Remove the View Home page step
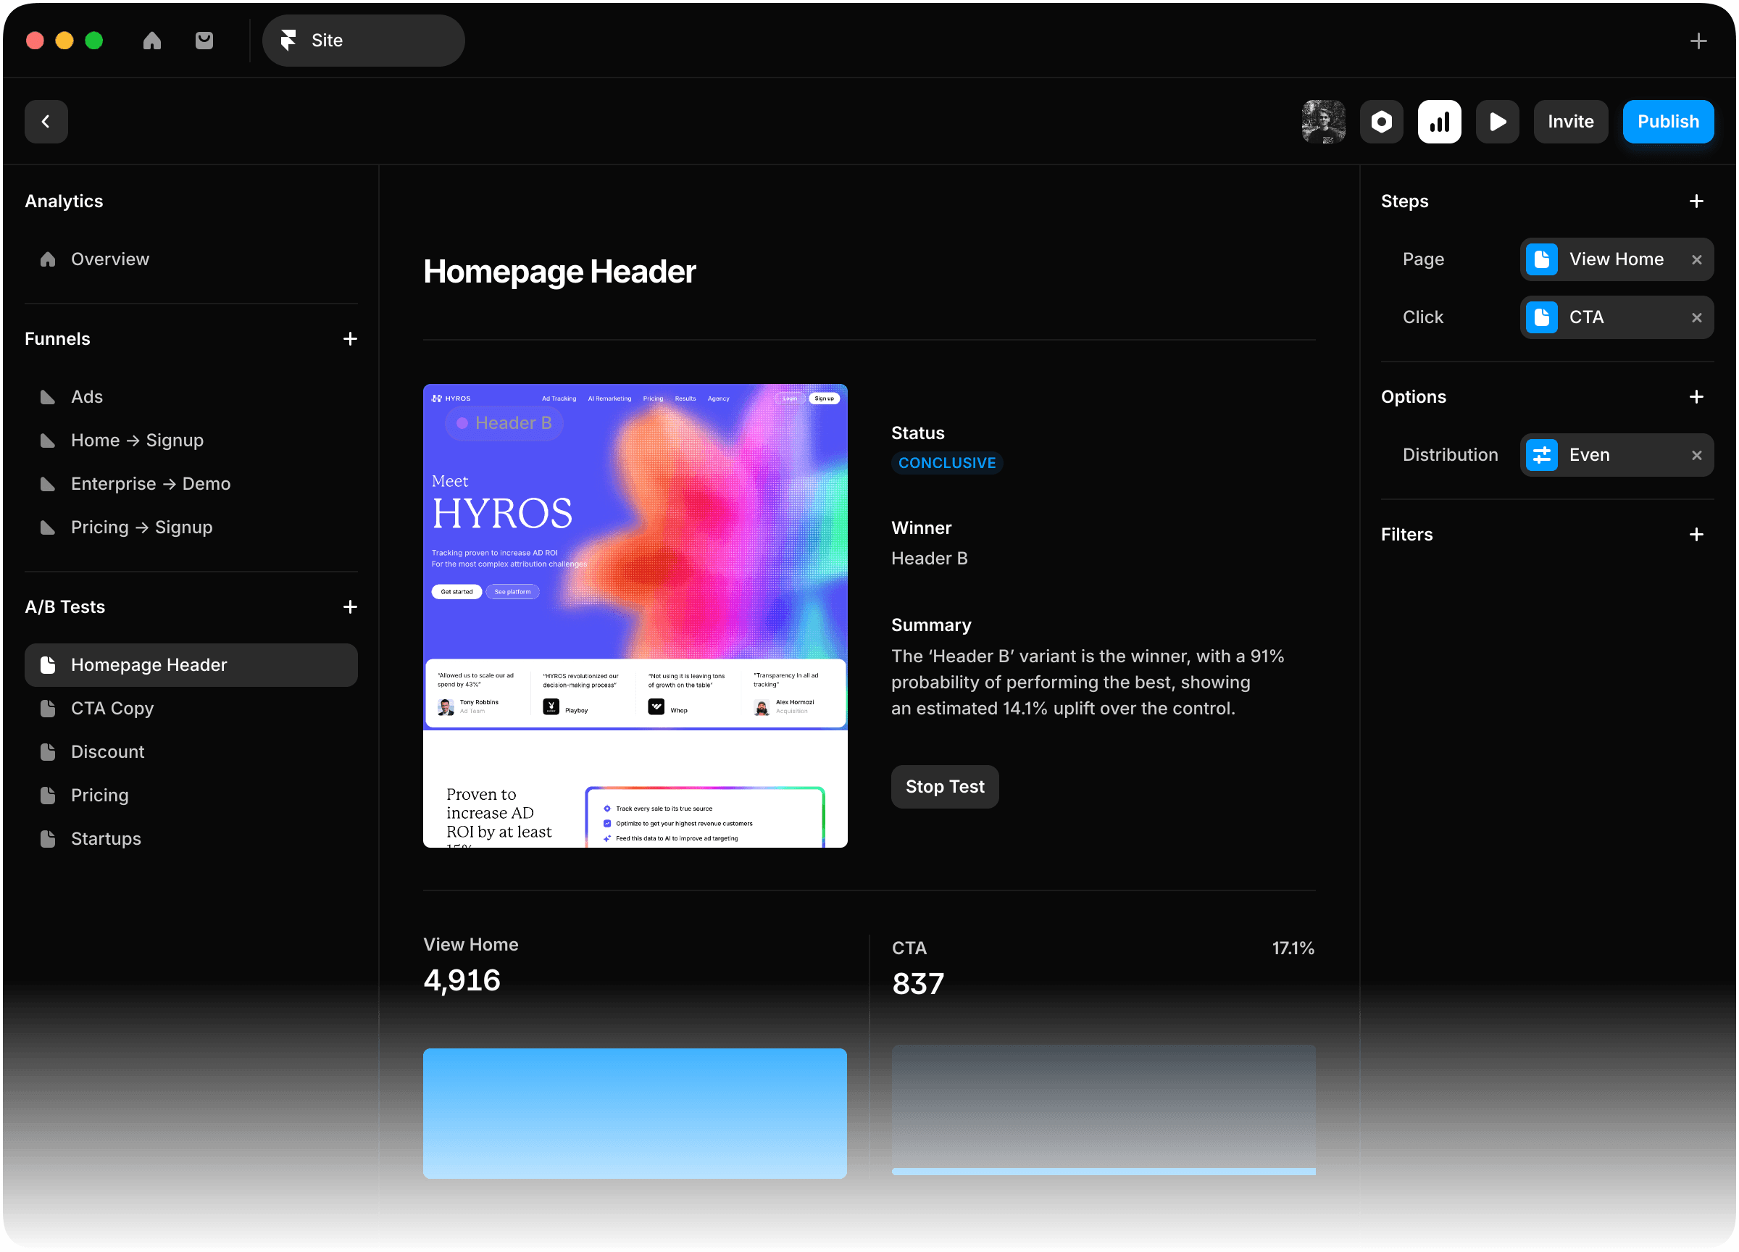 point(1697,259)
